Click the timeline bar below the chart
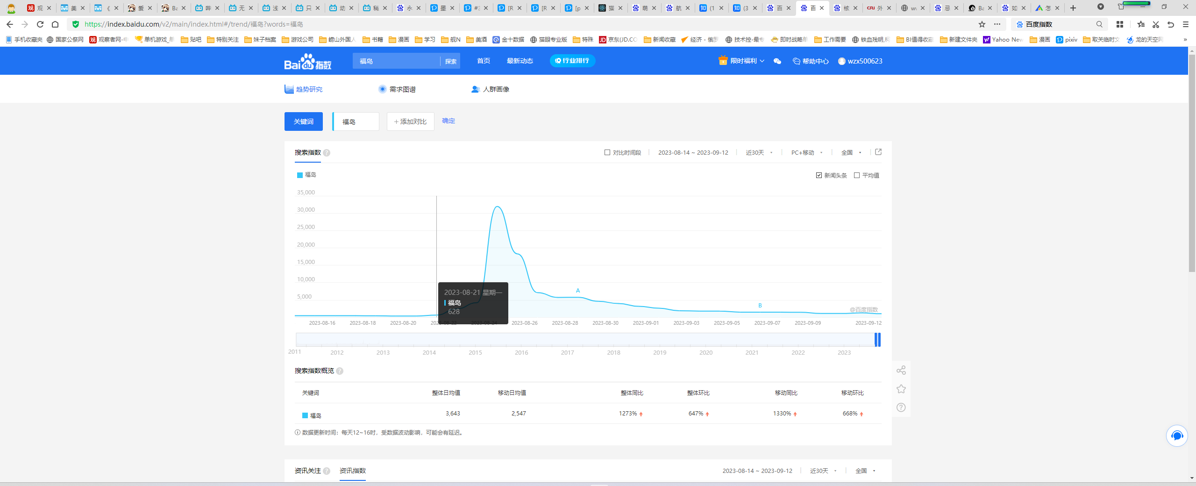 (x=588, y=340)
